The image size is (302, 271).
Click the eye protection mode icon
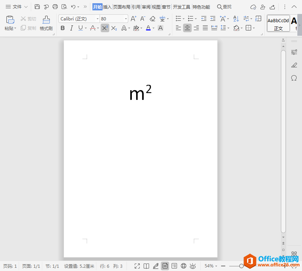coord(193,266)
